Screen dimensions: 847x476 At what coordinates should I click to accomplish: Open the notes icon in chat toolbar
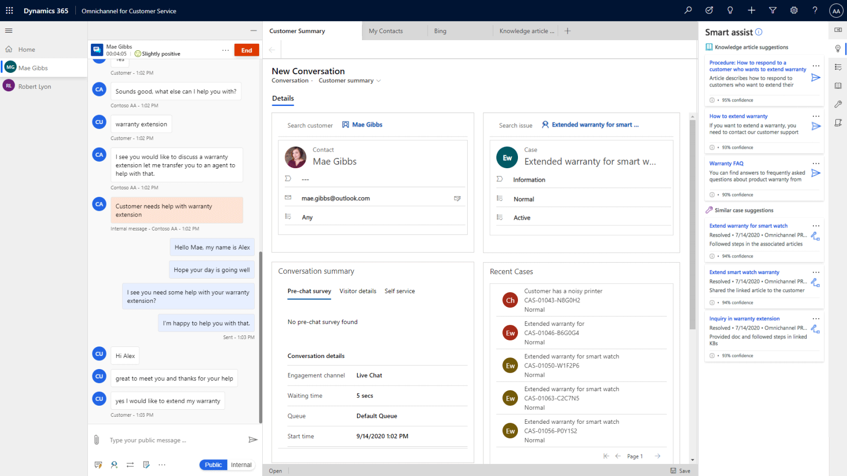tap(146, 465)
